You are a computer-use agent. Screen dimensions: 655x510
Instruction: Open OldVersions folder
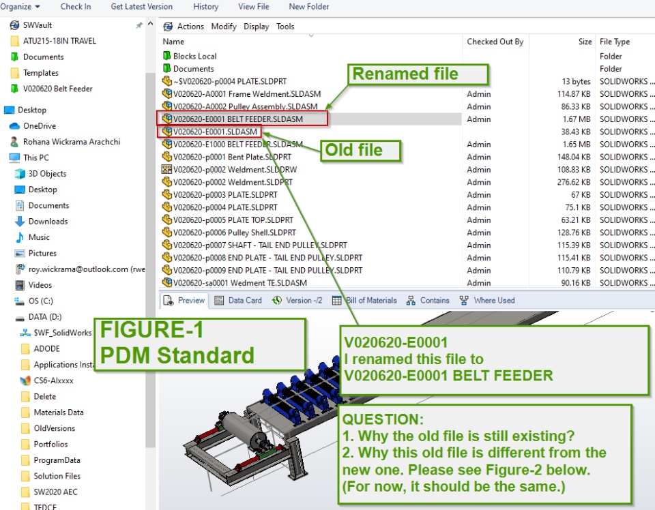click(48, 428)
